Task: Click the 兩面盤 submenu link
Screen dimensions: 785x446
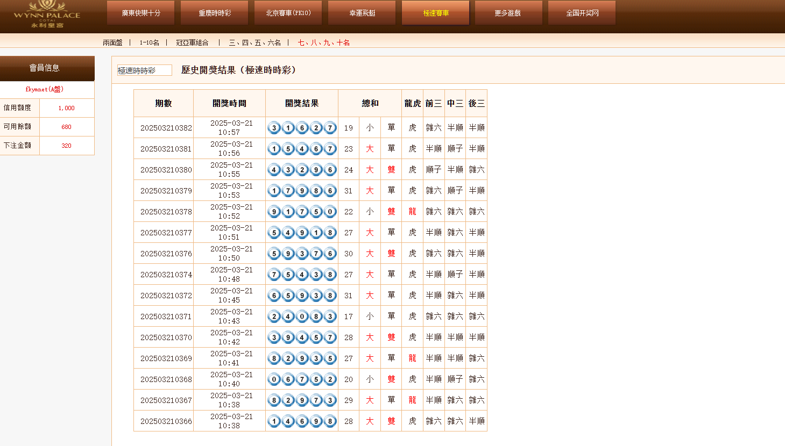Action: tap(112, 42)
